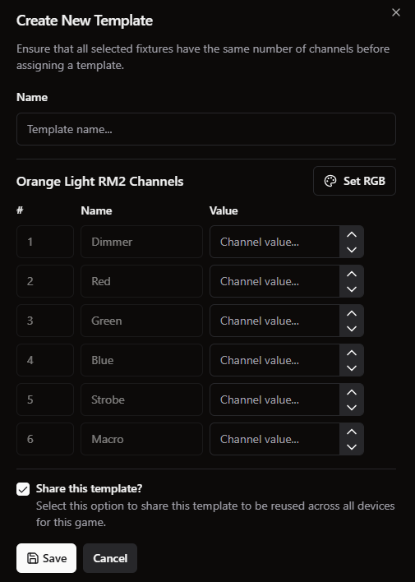Increment the Dimmer channel value
415x582 pixels.
(352, 234)
